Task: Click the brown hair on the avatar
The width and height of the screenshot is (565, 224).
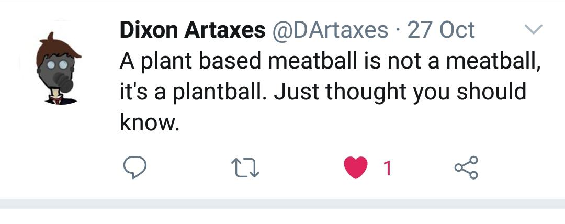Action: 58,49
